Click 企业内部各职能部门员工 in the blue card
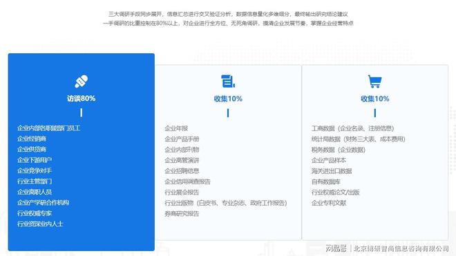This screenshot has height=256, width=456. (x=48, y=128)
